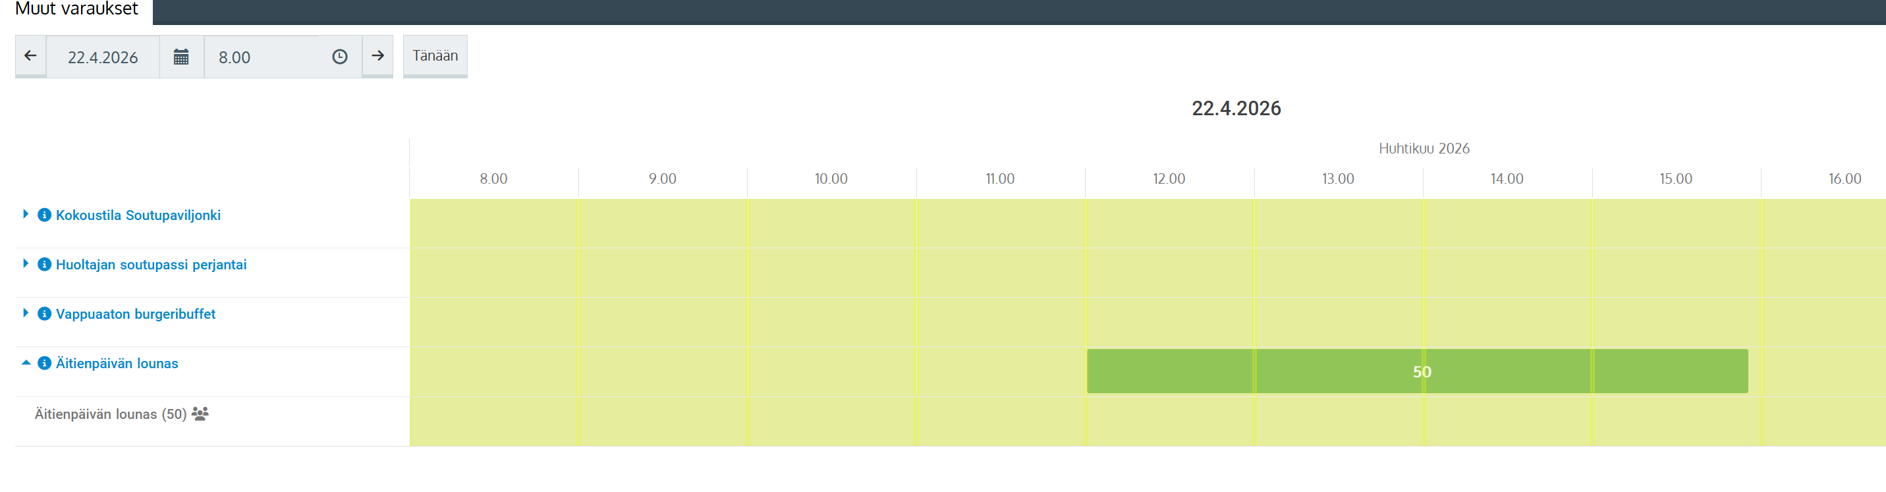Jump to today with Tänään button
This screenshot has height=492, width=1886.
pyautogui.click(x=435, y=57)
